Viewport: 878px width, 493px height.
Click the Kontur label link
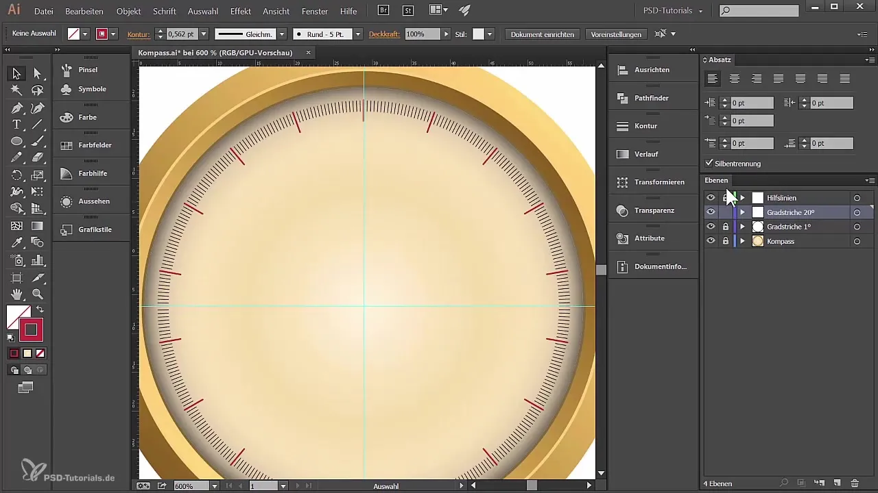139,34
